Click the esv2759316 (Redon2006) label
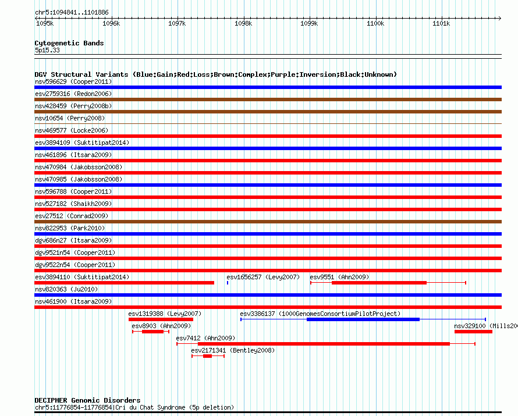 pyautogui.click(x=73, y=94)
